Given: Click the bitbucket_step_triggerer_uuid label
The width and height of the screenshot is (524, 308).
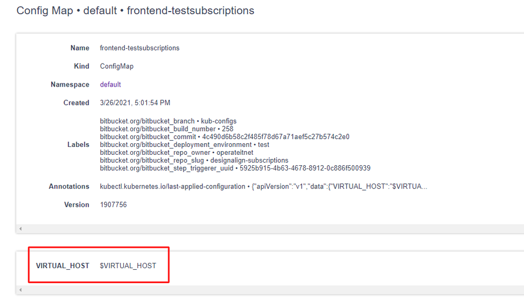Looking at the screenshot, I should 236,168.
